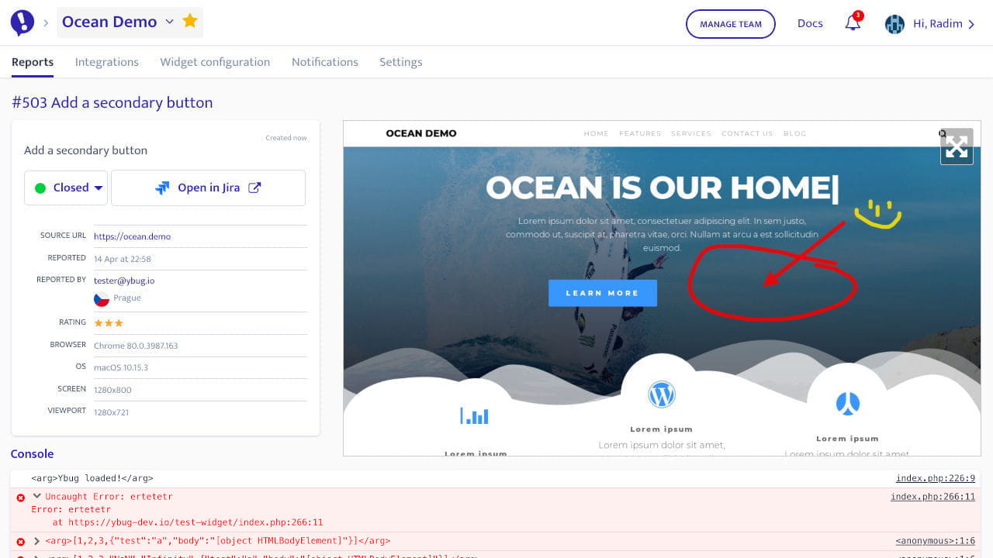Click FEATURES in the screenshot's nav
The height and width of the screenshot is (558, 993).
coord(640,133)
